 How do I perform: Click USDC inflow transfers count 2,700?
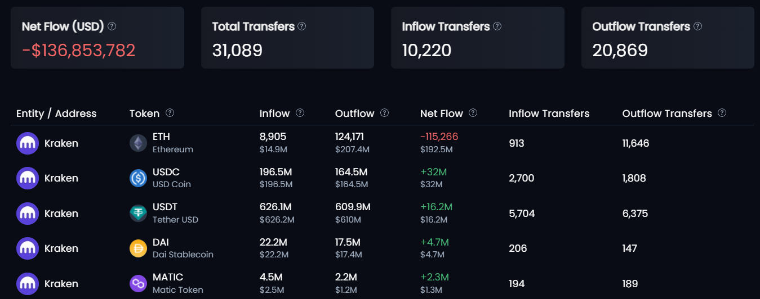coord(522,178)
